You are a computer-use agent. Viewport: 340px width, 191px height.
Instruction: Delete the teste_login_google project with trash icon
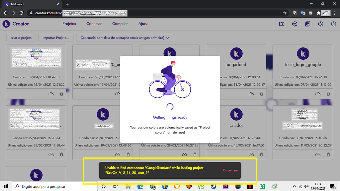coord(328,94)
